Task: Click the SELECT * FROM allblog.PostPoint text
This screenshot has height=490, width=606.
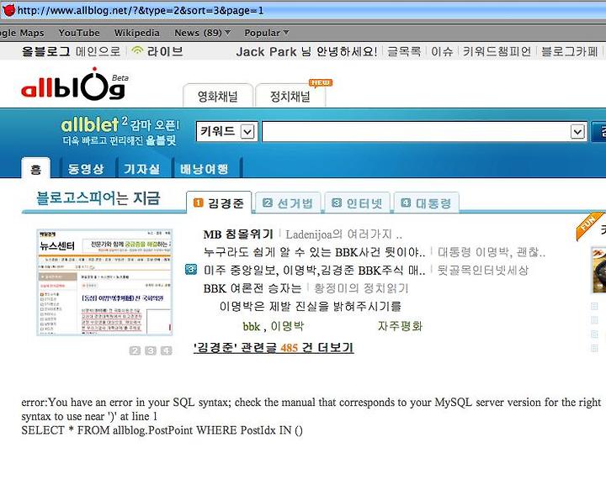Action: pyautogui.click(x=162, y=429)
